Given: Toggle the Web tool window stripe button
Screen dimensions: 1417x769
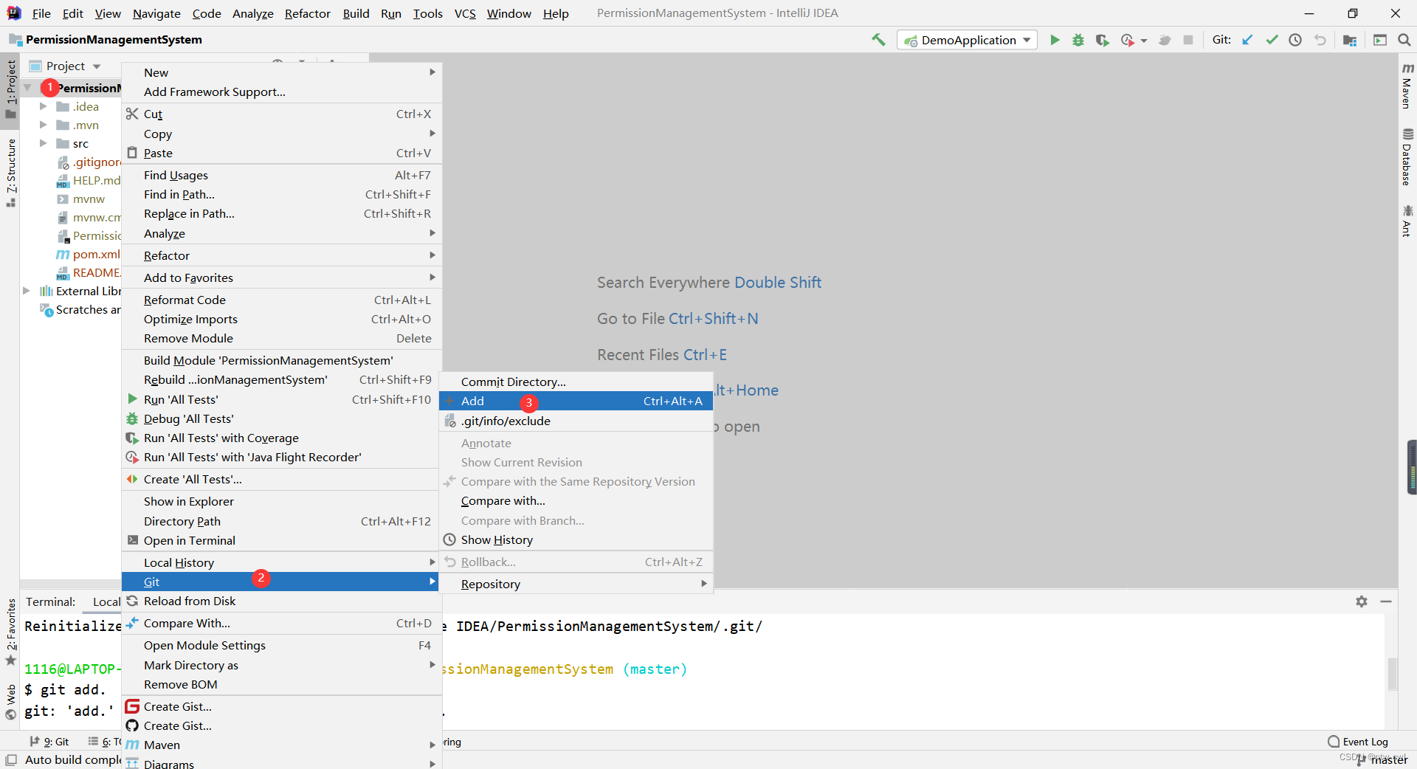Looking at the screenshot, I should pos(11,702).
